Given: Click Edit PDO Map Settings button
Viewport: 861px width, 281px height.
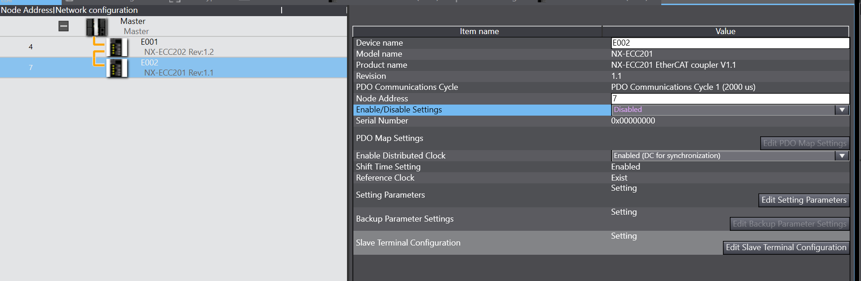Looking at the screenshot, I should [x=804, y=143].
